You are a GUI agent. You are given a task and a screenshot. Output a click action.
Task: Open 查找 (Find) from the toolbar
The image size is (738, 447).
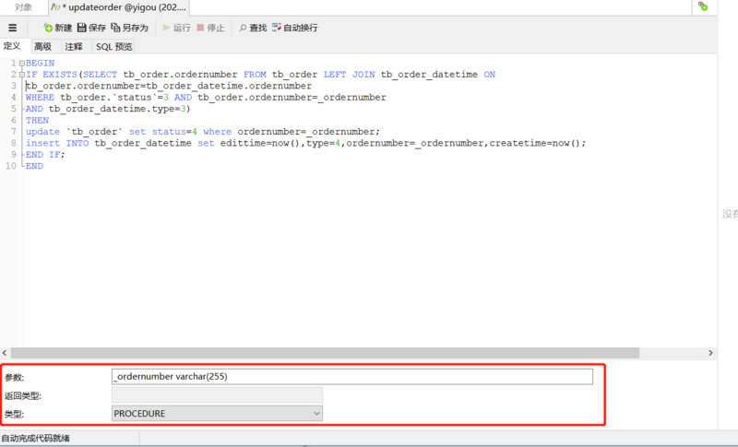252,28
